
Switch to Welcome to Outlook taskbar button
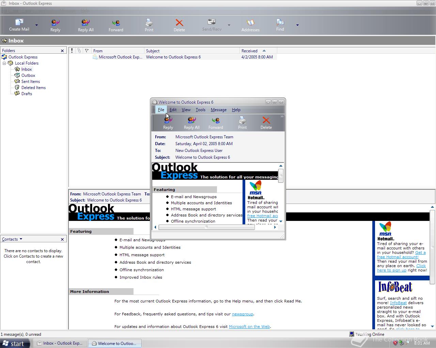(114, 343)
